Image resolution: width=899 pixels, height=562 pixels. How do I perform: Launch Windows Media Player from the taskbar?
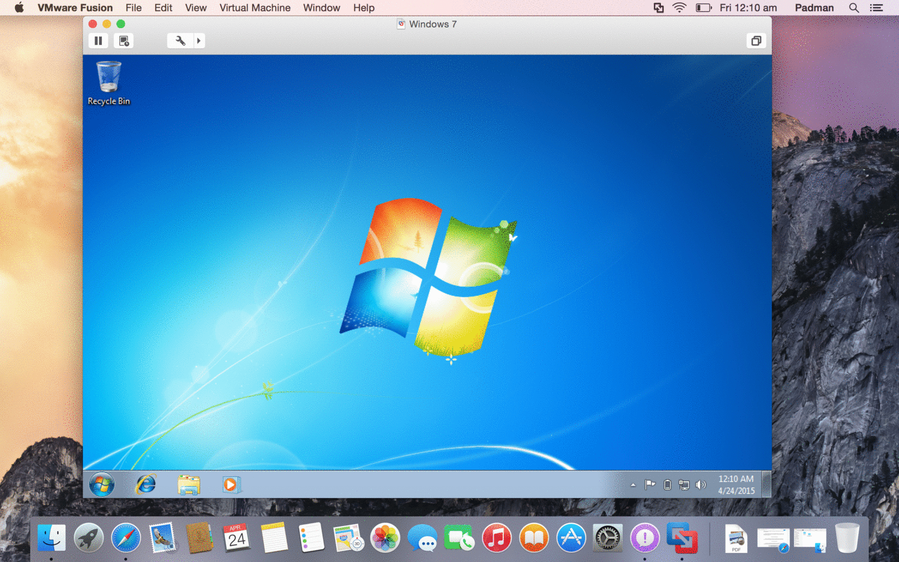231,485
